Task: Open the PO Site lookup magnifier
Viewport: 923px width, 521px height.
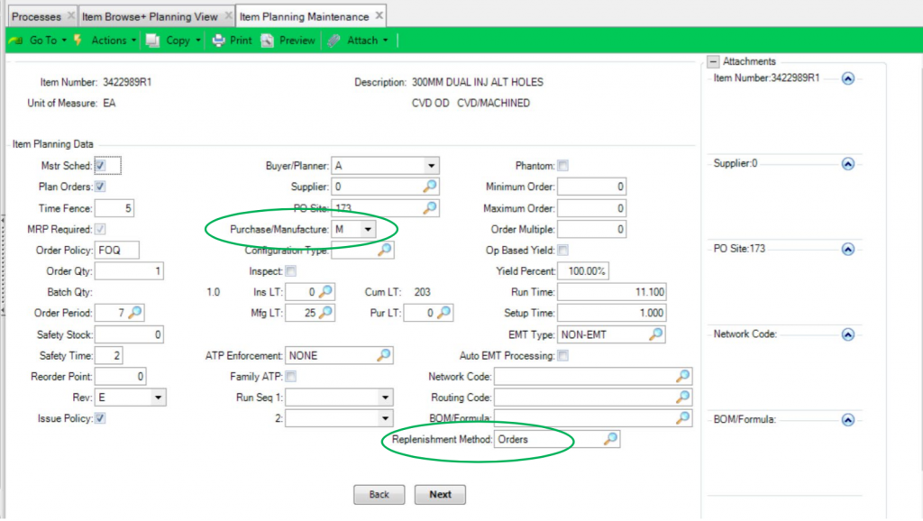Action: 430,207
